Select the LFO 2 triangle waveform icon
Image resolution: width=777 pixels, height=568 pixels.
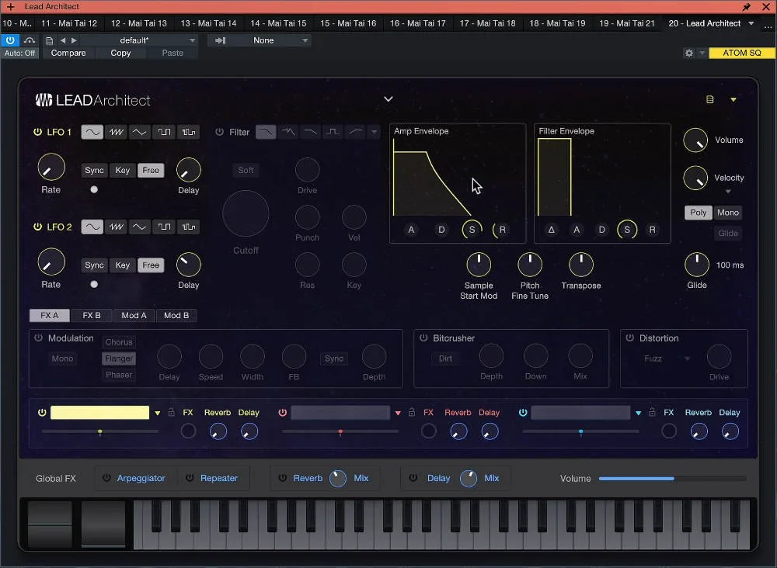pos(140,227)
